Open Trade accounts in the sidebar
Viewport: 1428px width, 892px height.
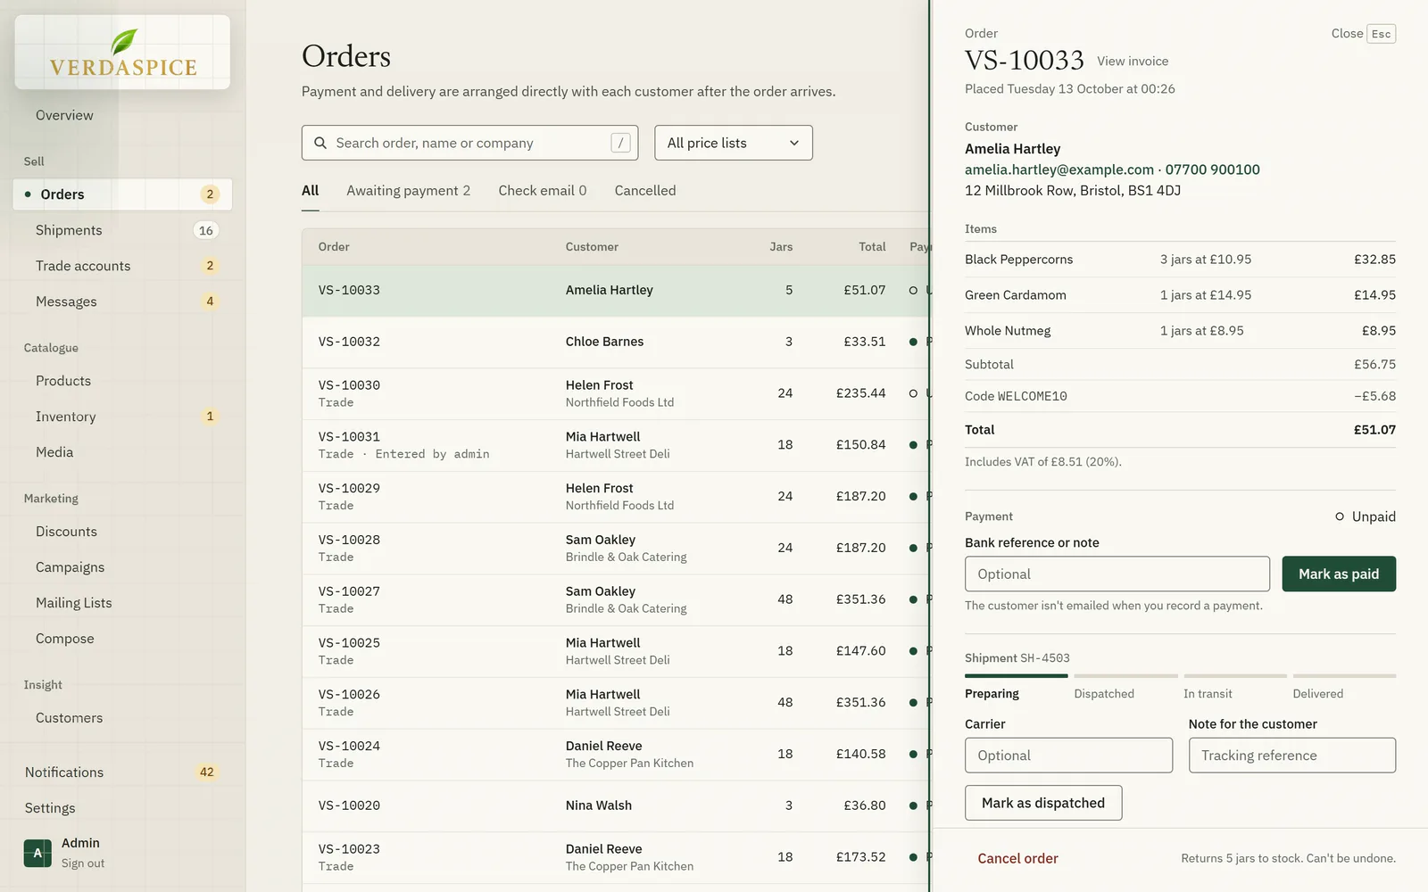tap(122, 266)
